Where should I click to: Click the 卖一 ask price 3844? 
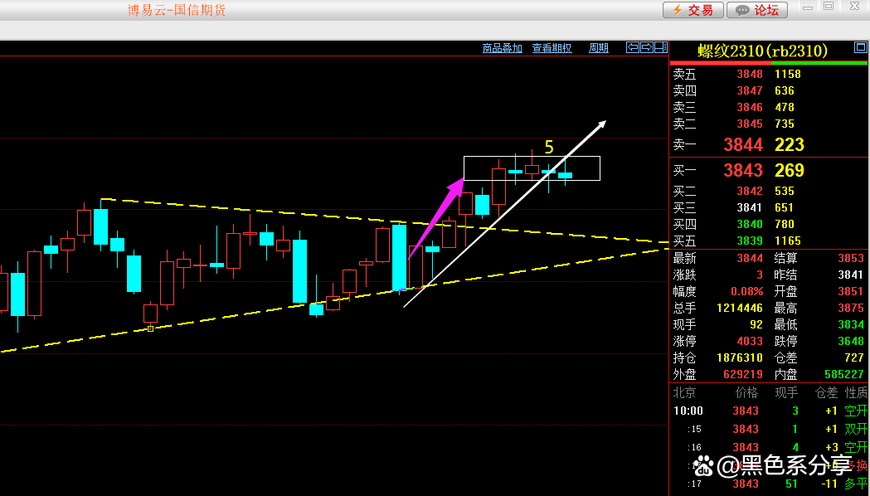pyautogui.click(x=742, y=145)
